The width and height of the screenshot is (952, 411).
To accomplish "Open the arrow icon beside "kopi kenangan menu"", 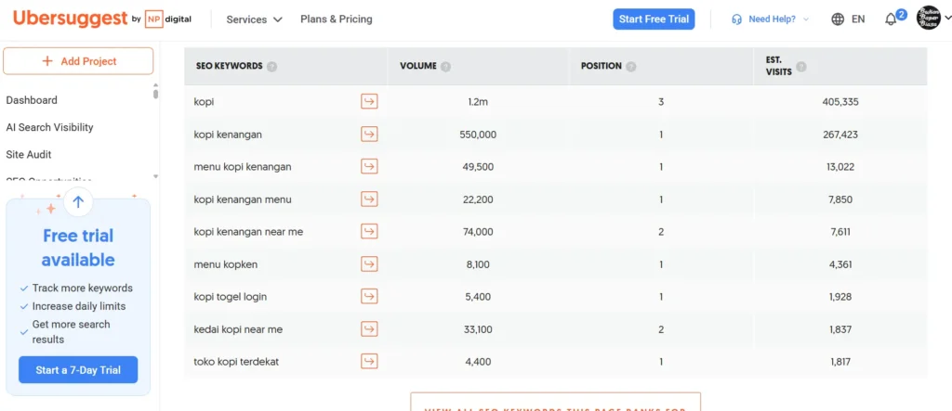I will click(x=369, y=199).
